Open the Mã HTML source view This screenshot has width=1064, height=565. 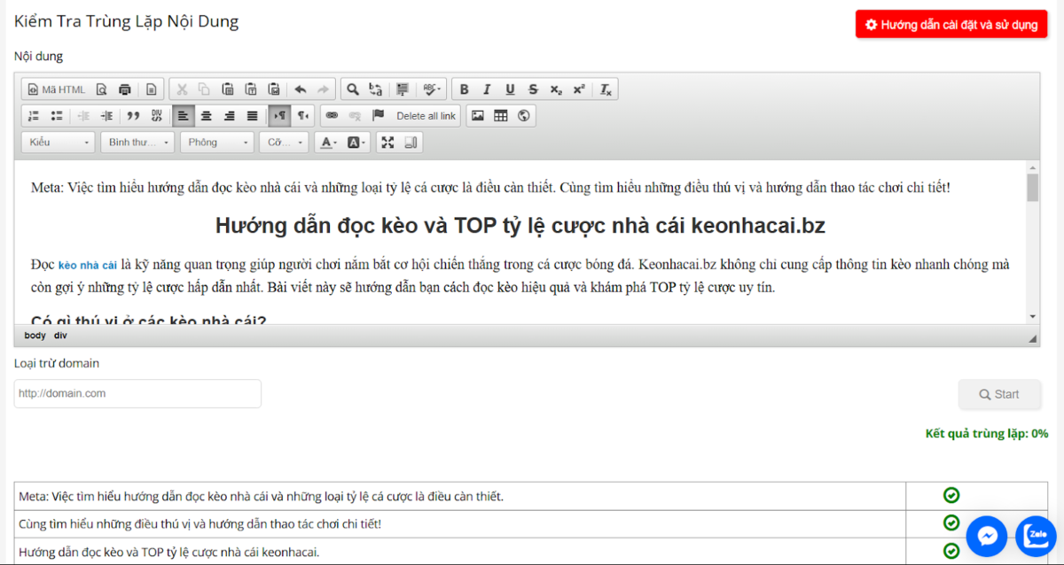click(57, 89)
